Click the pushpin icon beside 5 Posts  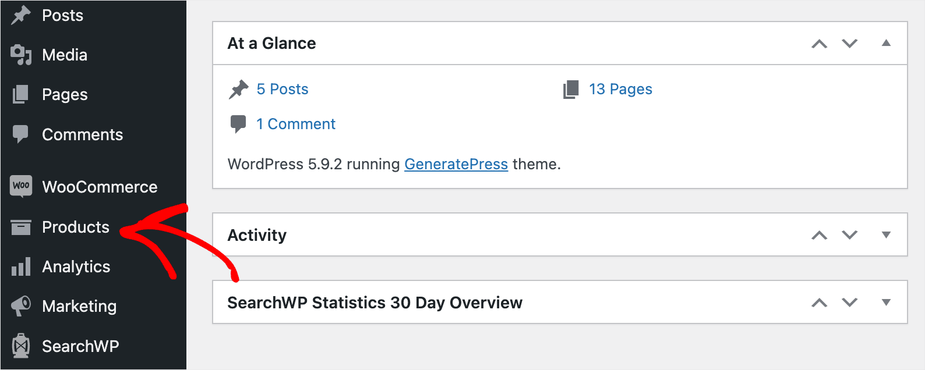[239, 89]
